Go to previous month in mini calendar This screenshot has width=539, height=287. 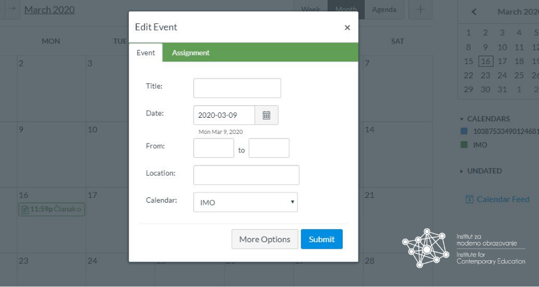[474, 11]
